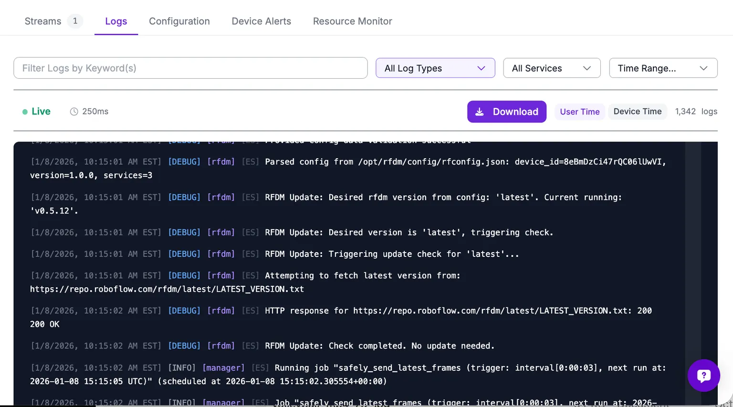Click [INFO] tag in Running job log
The image size is (733, 407).
[x=182, y=368]
